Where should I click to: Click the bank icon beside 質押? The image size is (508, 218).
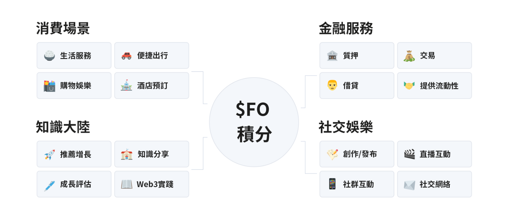[332, 55]
